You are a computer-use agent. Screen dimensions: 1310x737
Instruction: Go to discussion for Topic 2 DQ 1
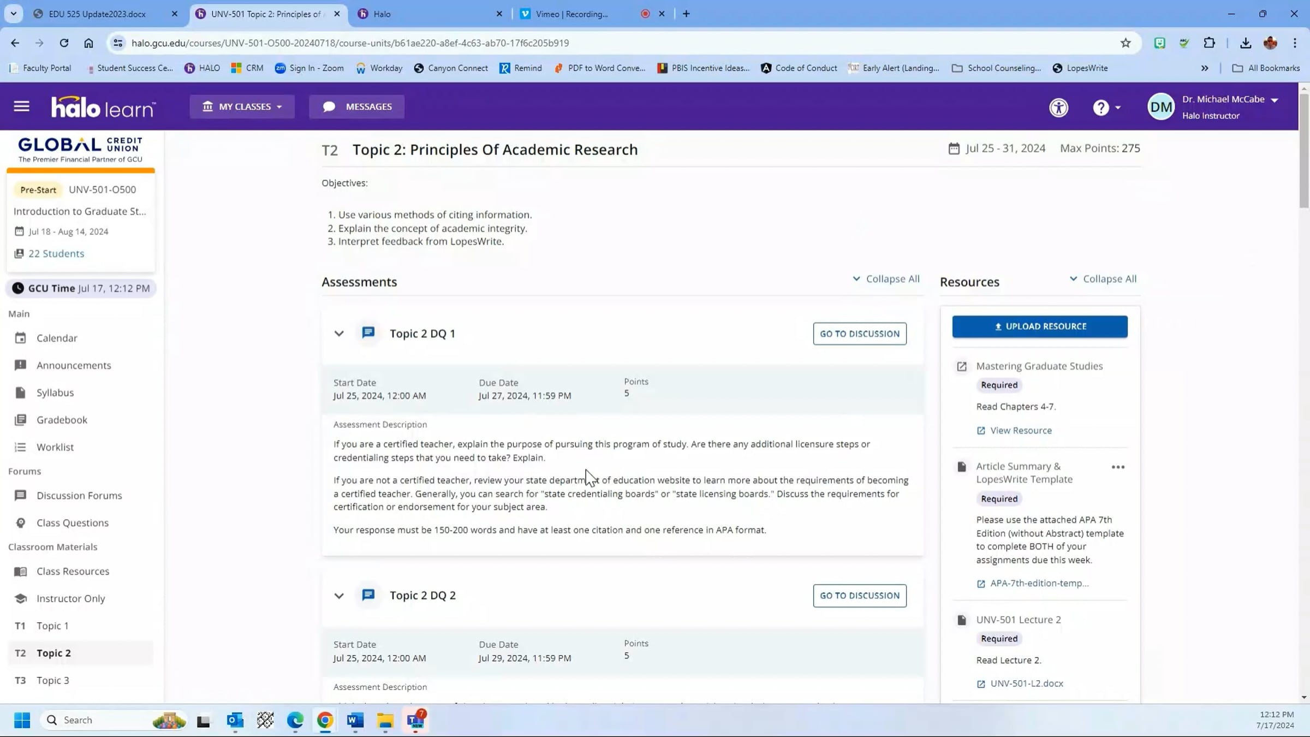click(859, 334)
